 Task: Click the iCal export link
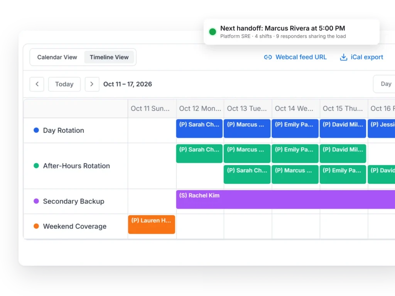[x=366, y=57]
